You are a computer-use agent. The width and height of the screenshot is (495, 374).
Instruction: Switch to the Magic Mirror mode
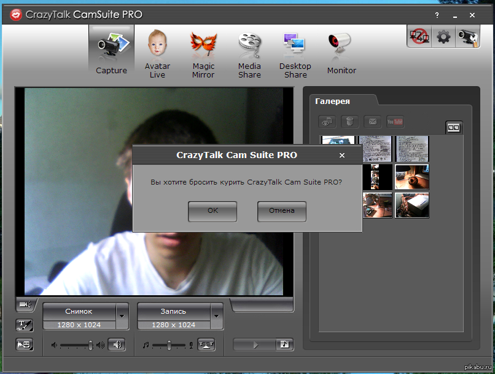tap(203, 54)
